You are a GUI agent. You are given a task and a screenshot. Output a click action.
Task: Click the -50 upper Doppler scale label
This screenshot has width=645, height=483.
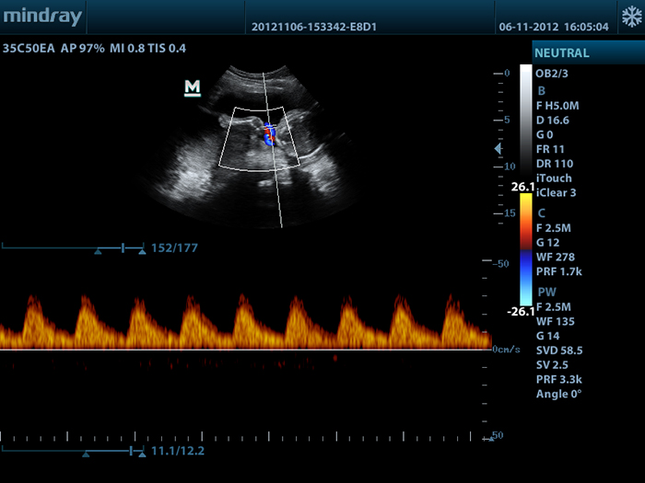(x=500, y=264)
